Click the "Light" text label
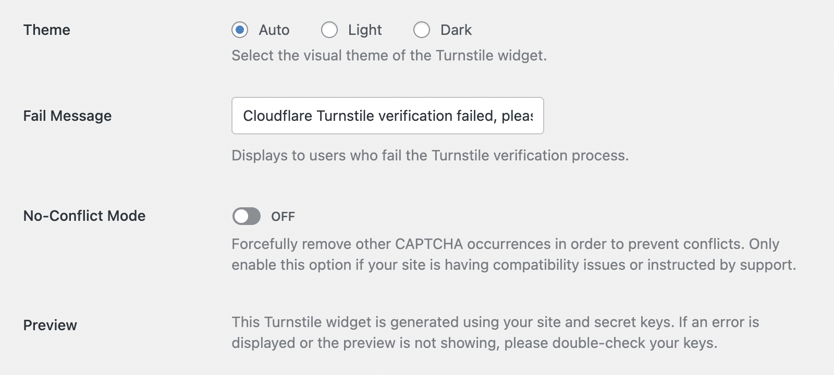 [365, 30]
